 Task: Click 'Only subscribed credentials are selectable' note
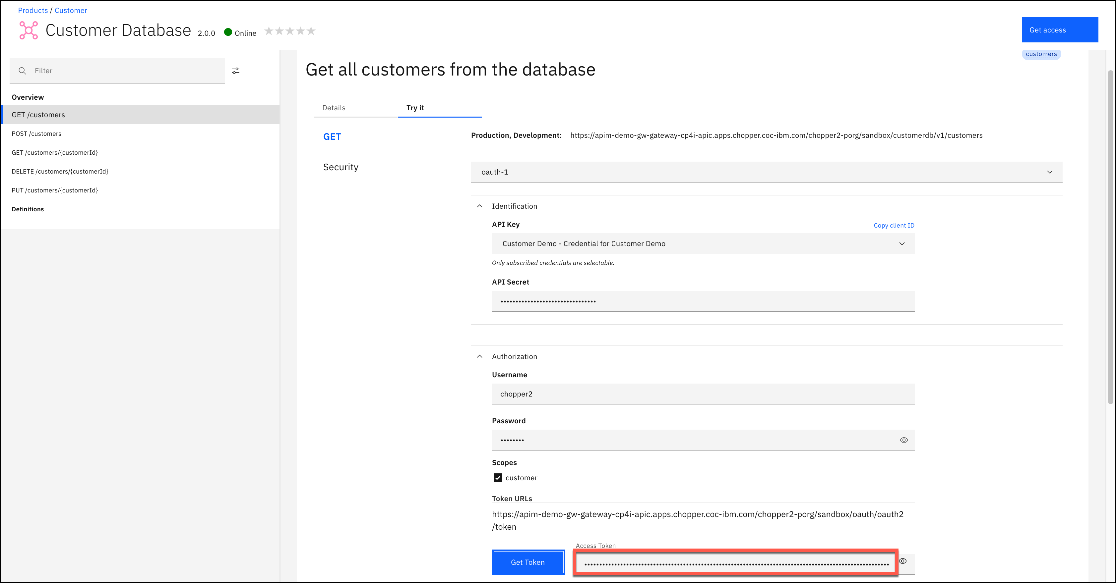click(x=553, y=263)
